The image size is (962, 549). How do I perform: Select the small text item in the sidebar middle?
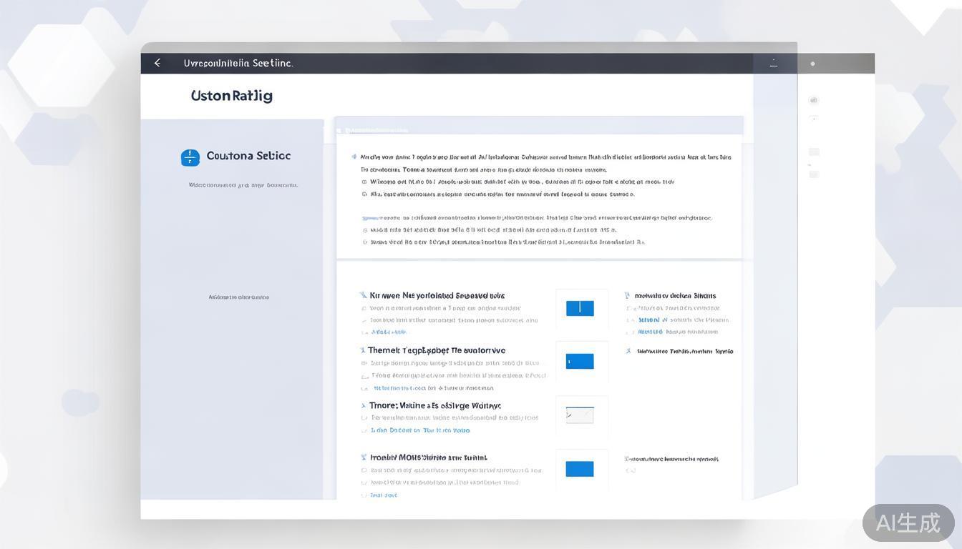coord(239,297)
